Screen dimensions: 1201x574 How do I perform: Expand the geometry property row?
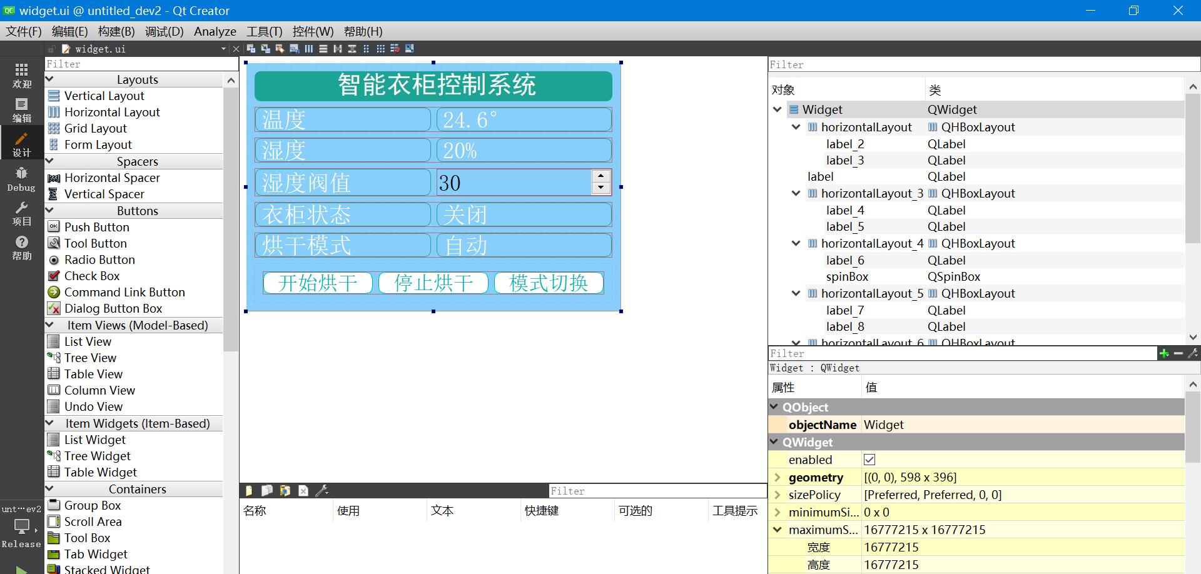point(778,477)
